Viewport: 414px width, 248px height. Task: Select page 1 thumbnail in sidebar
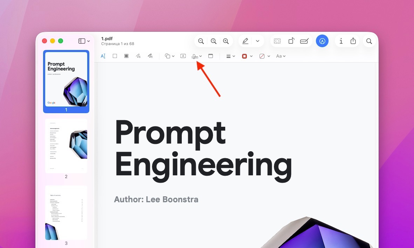coord(66,79)
